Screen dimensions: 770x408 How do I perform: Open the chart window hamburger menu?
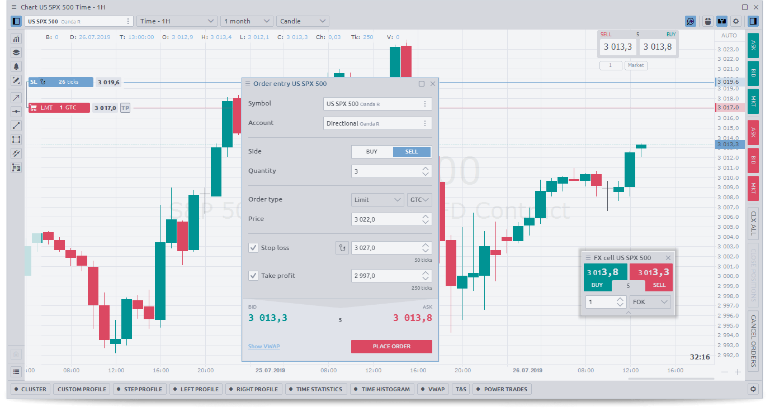pos(14,7)
